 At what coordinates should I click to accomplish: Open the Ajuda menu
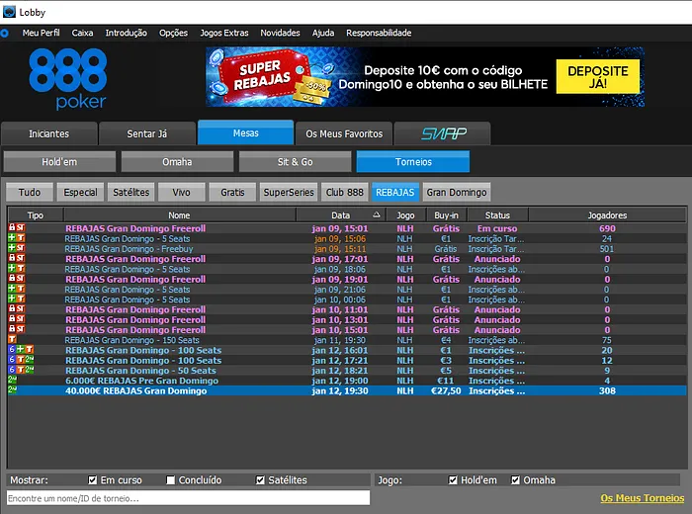click(x=323, y=33)
